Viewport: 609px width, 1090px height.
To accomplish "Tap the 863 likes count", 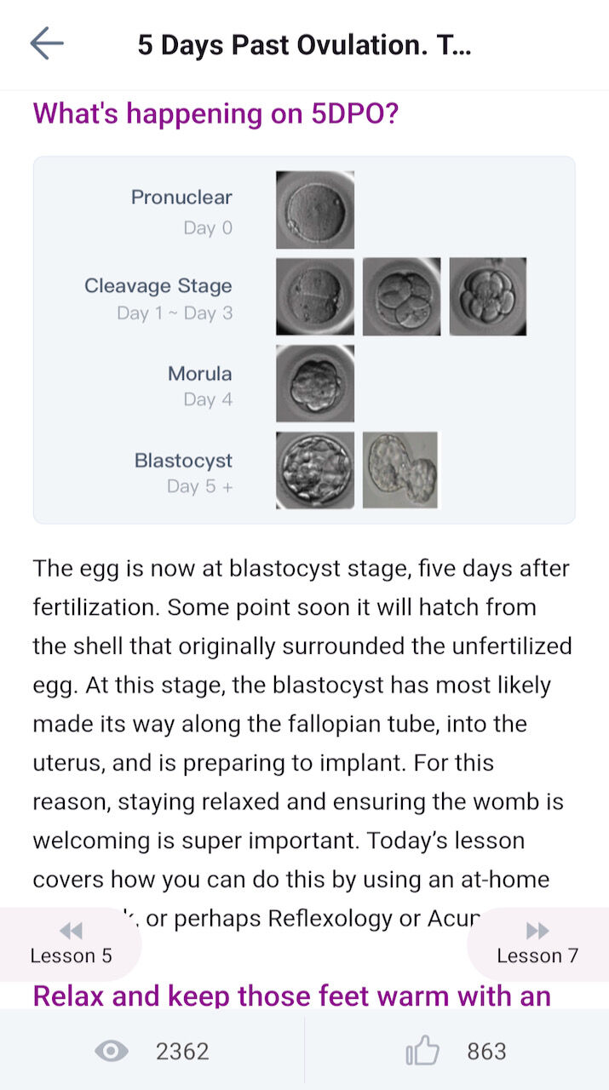I will 486,1052.
